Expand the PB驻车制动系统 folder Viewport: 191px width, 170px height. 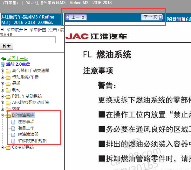2,96
